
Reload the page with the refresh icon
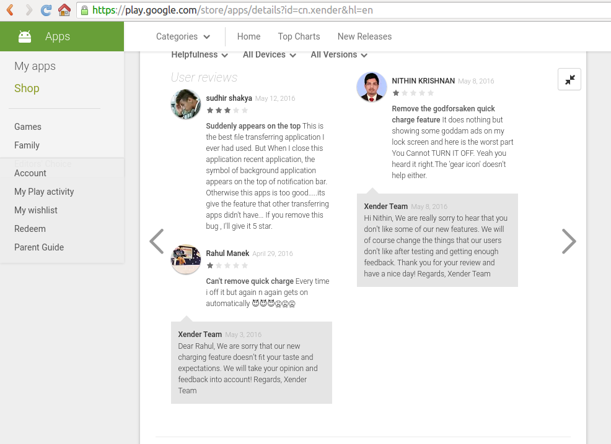(46, 10)
